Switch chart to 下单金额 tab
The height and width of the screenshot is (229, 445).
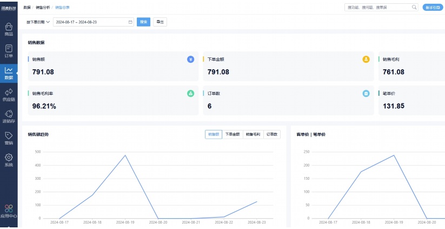pos(232,134)
